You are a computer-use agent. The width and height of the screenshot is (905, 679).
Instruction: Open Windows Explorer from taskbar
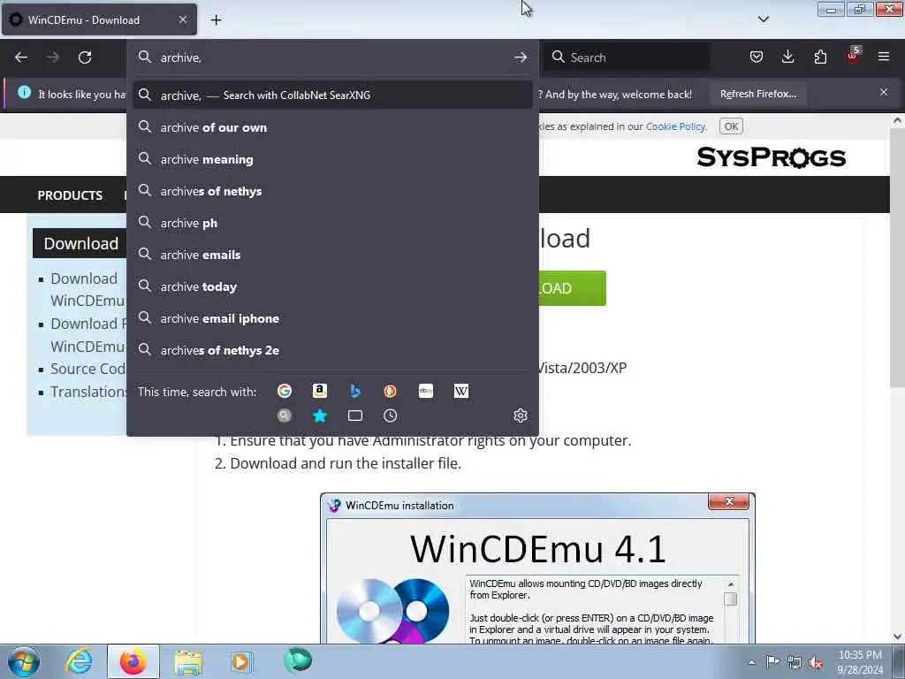pyautogui.click(x=188, y=661)
